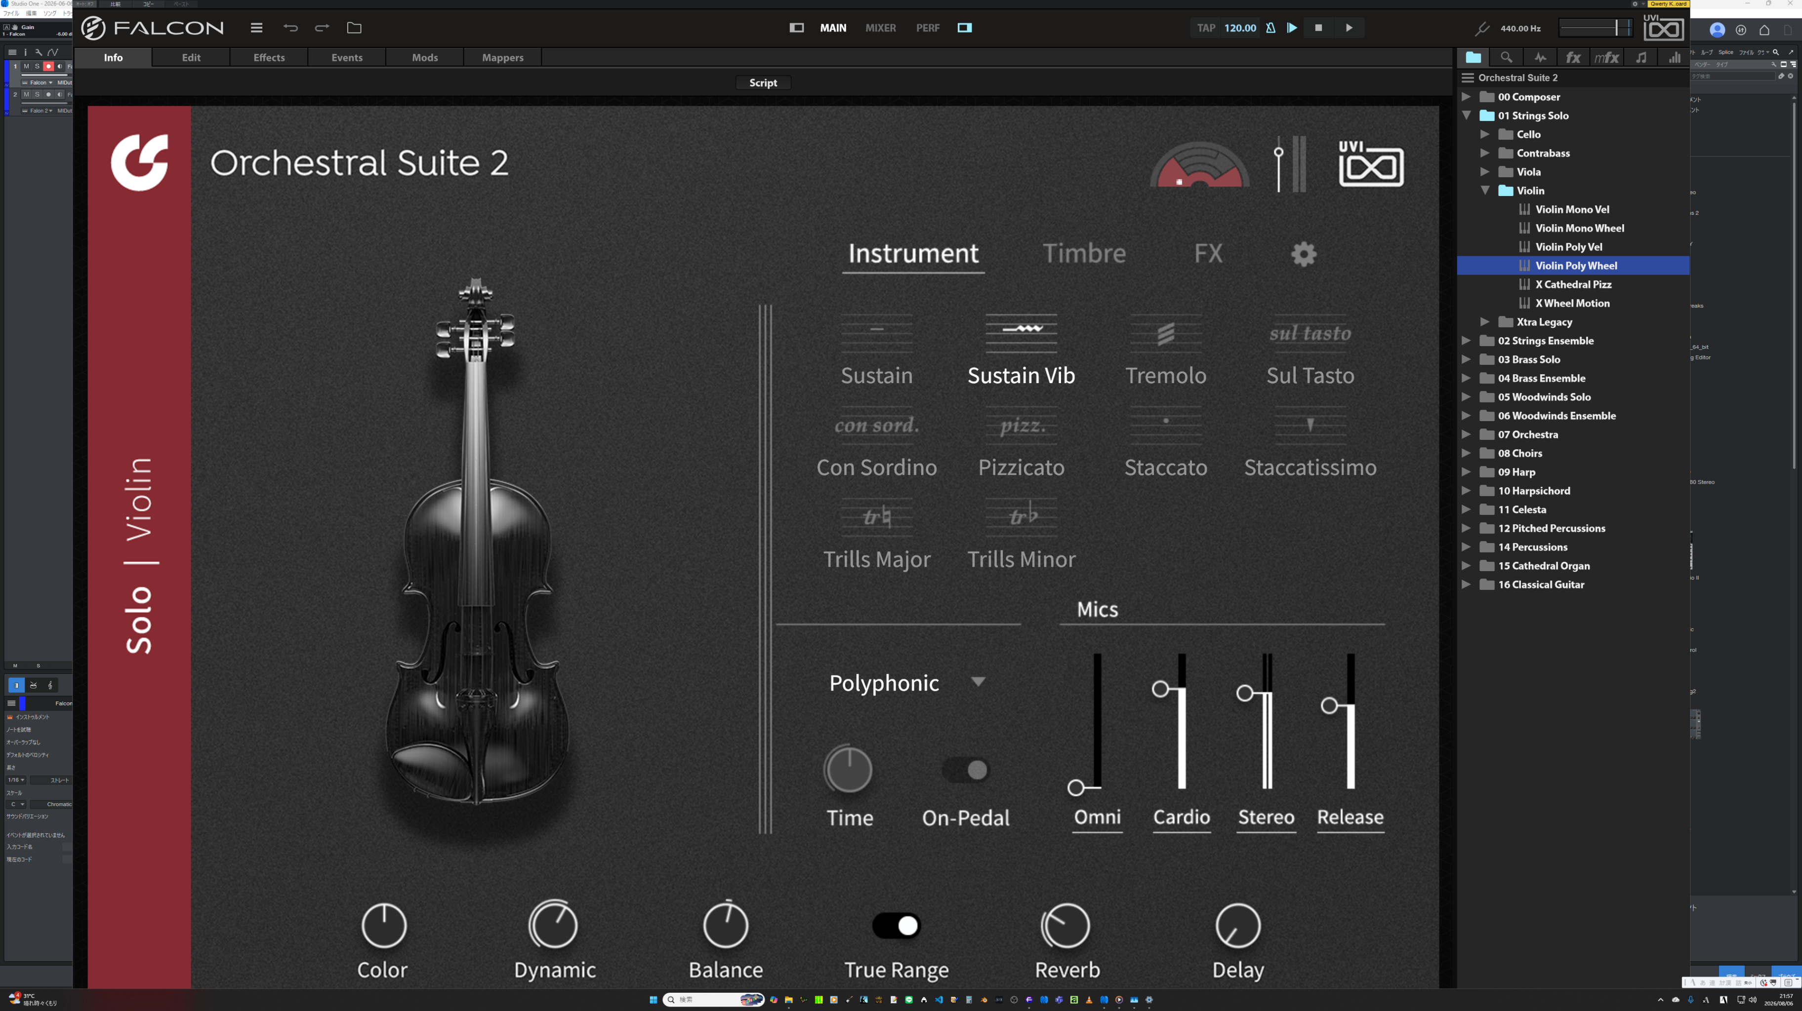This screenshot has height=1011, width=1802.
Task: Load the Violin Mono Wheel preset
Action: 1580,228
